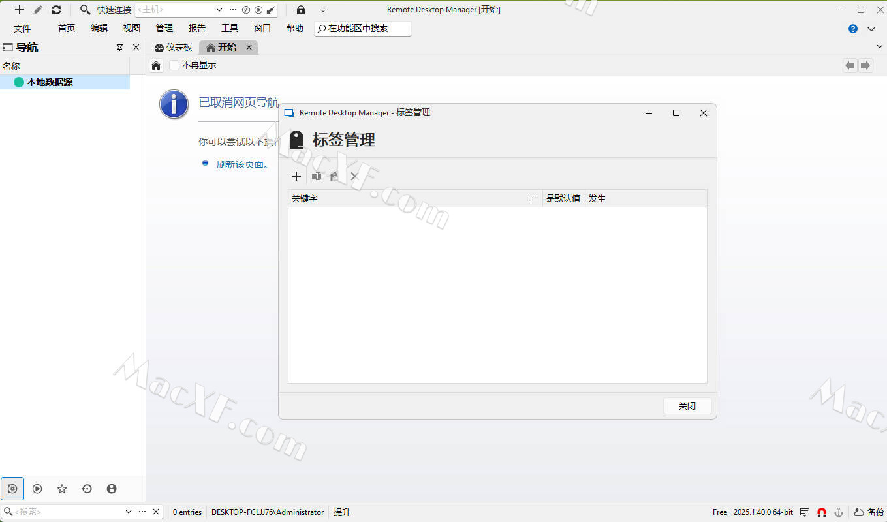Switch to the 仪表板 tab
The width and height of the screenshot is (887, 522).
pos(174,47)
